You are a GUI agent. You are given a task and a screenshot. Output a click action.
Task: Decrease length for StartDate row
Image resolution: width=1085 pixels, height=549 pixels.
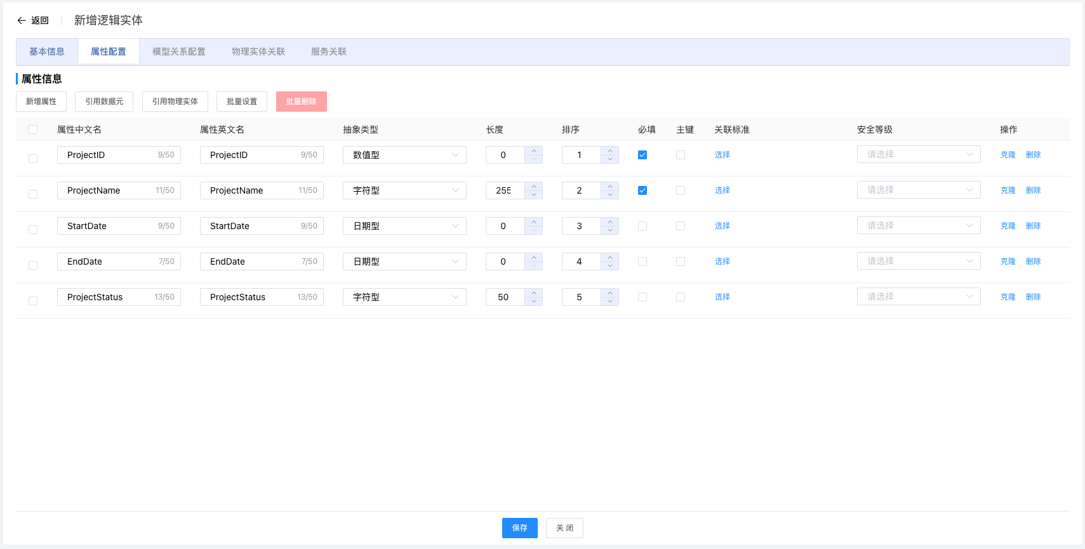tap(533, 230)
